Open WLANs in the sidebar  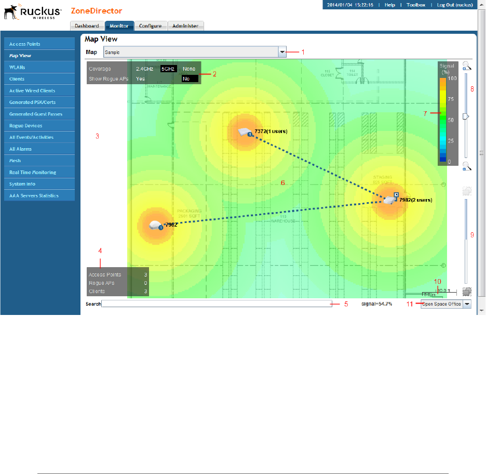pos(39,68)
